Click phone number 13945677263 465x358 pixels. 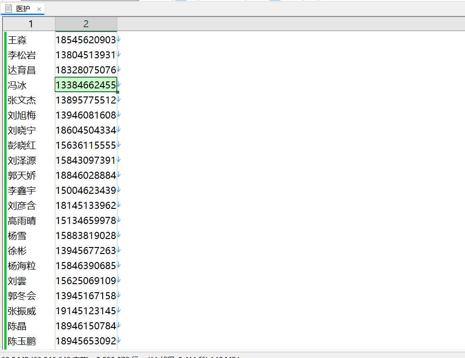point(86,251)
